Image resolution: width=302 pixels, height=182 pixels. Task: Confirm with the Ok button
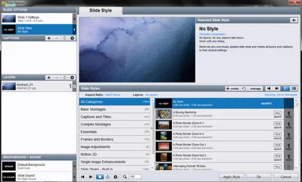(259, 177)
